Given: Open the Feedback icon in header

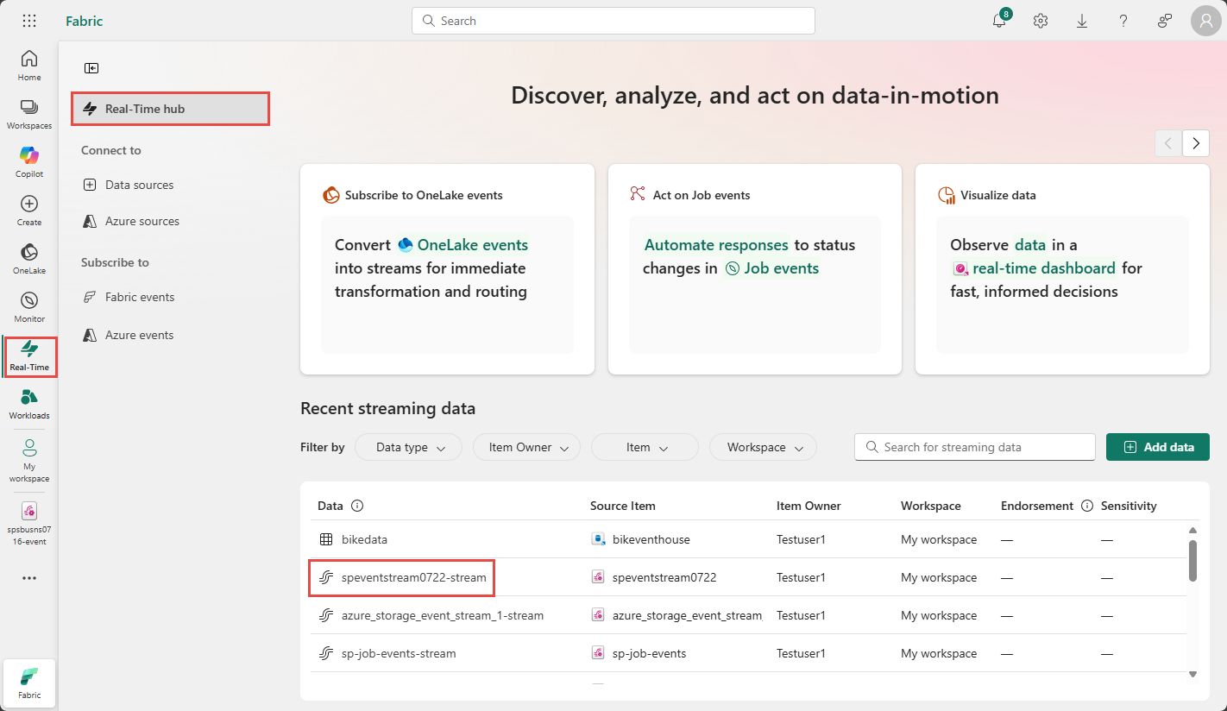Looking at the screenshot, I should [1165, 21].
